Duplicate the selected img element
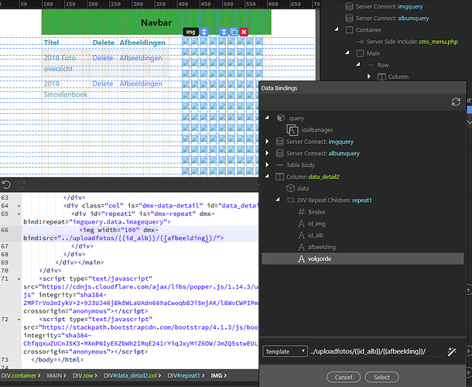Screen dimensions: 472x387 [234, 32]
